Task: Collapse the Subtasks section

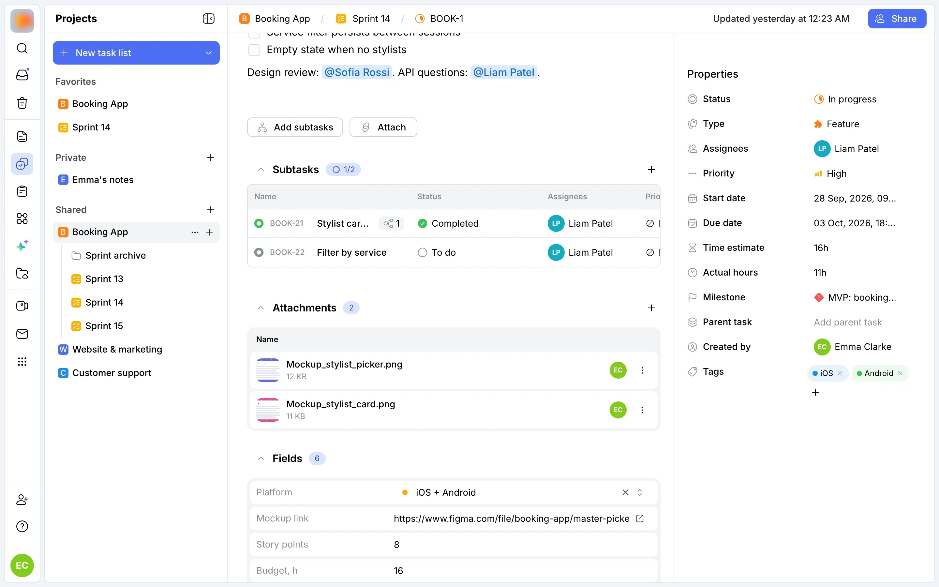Action: [261, 170]
